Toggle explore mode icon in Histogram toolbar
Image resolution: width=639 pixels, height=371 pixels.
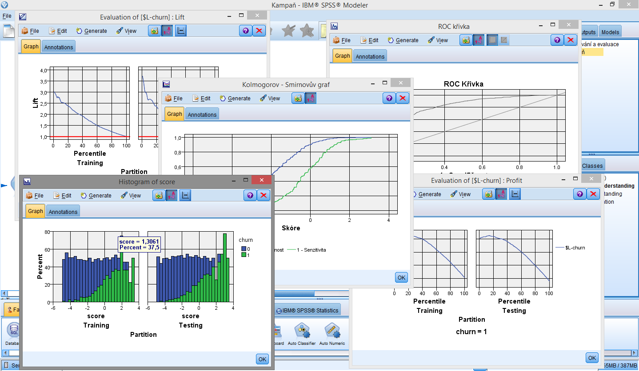(x=172, y=195)
